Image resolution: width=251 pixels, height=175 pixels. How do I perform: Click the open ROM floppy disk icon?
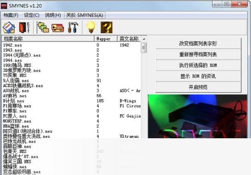9,28
